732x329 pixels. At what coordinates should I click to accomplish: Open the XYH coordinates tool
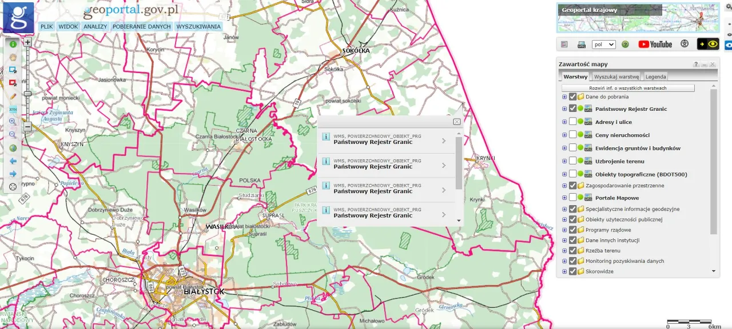[x=13, y=109]
